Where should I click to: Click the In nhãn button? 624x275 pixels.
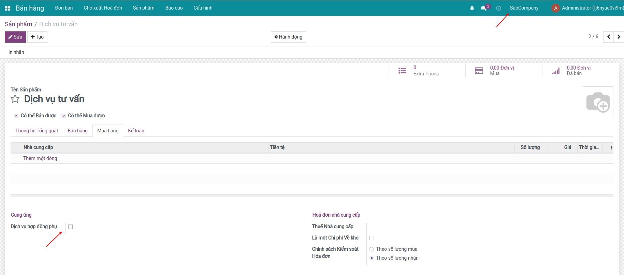click(16, 52)
